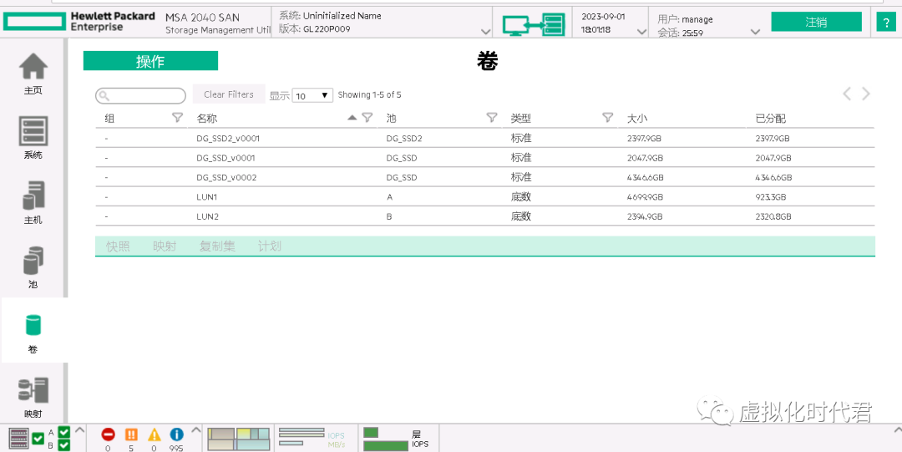Go to previous page of volumes
This screenshot has width=902, height=452.
click(847, 94)
